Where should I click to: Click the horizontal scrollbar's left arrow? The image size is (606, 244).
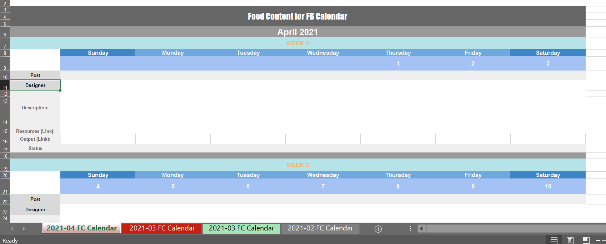coord(422,229)
